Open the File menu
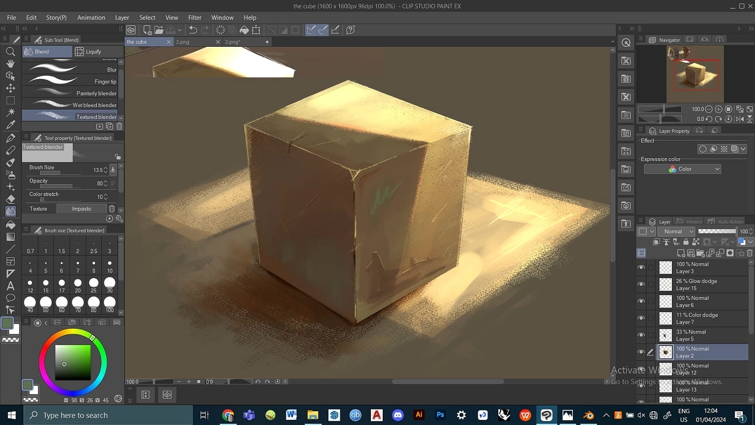The image size is (755, 425). pyautogui.click(x=11, y=17)
